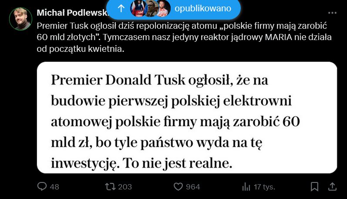Click the middle avatar in the blue pill
The width and height of the screenshot is (347, 199).
coord(150,9)
